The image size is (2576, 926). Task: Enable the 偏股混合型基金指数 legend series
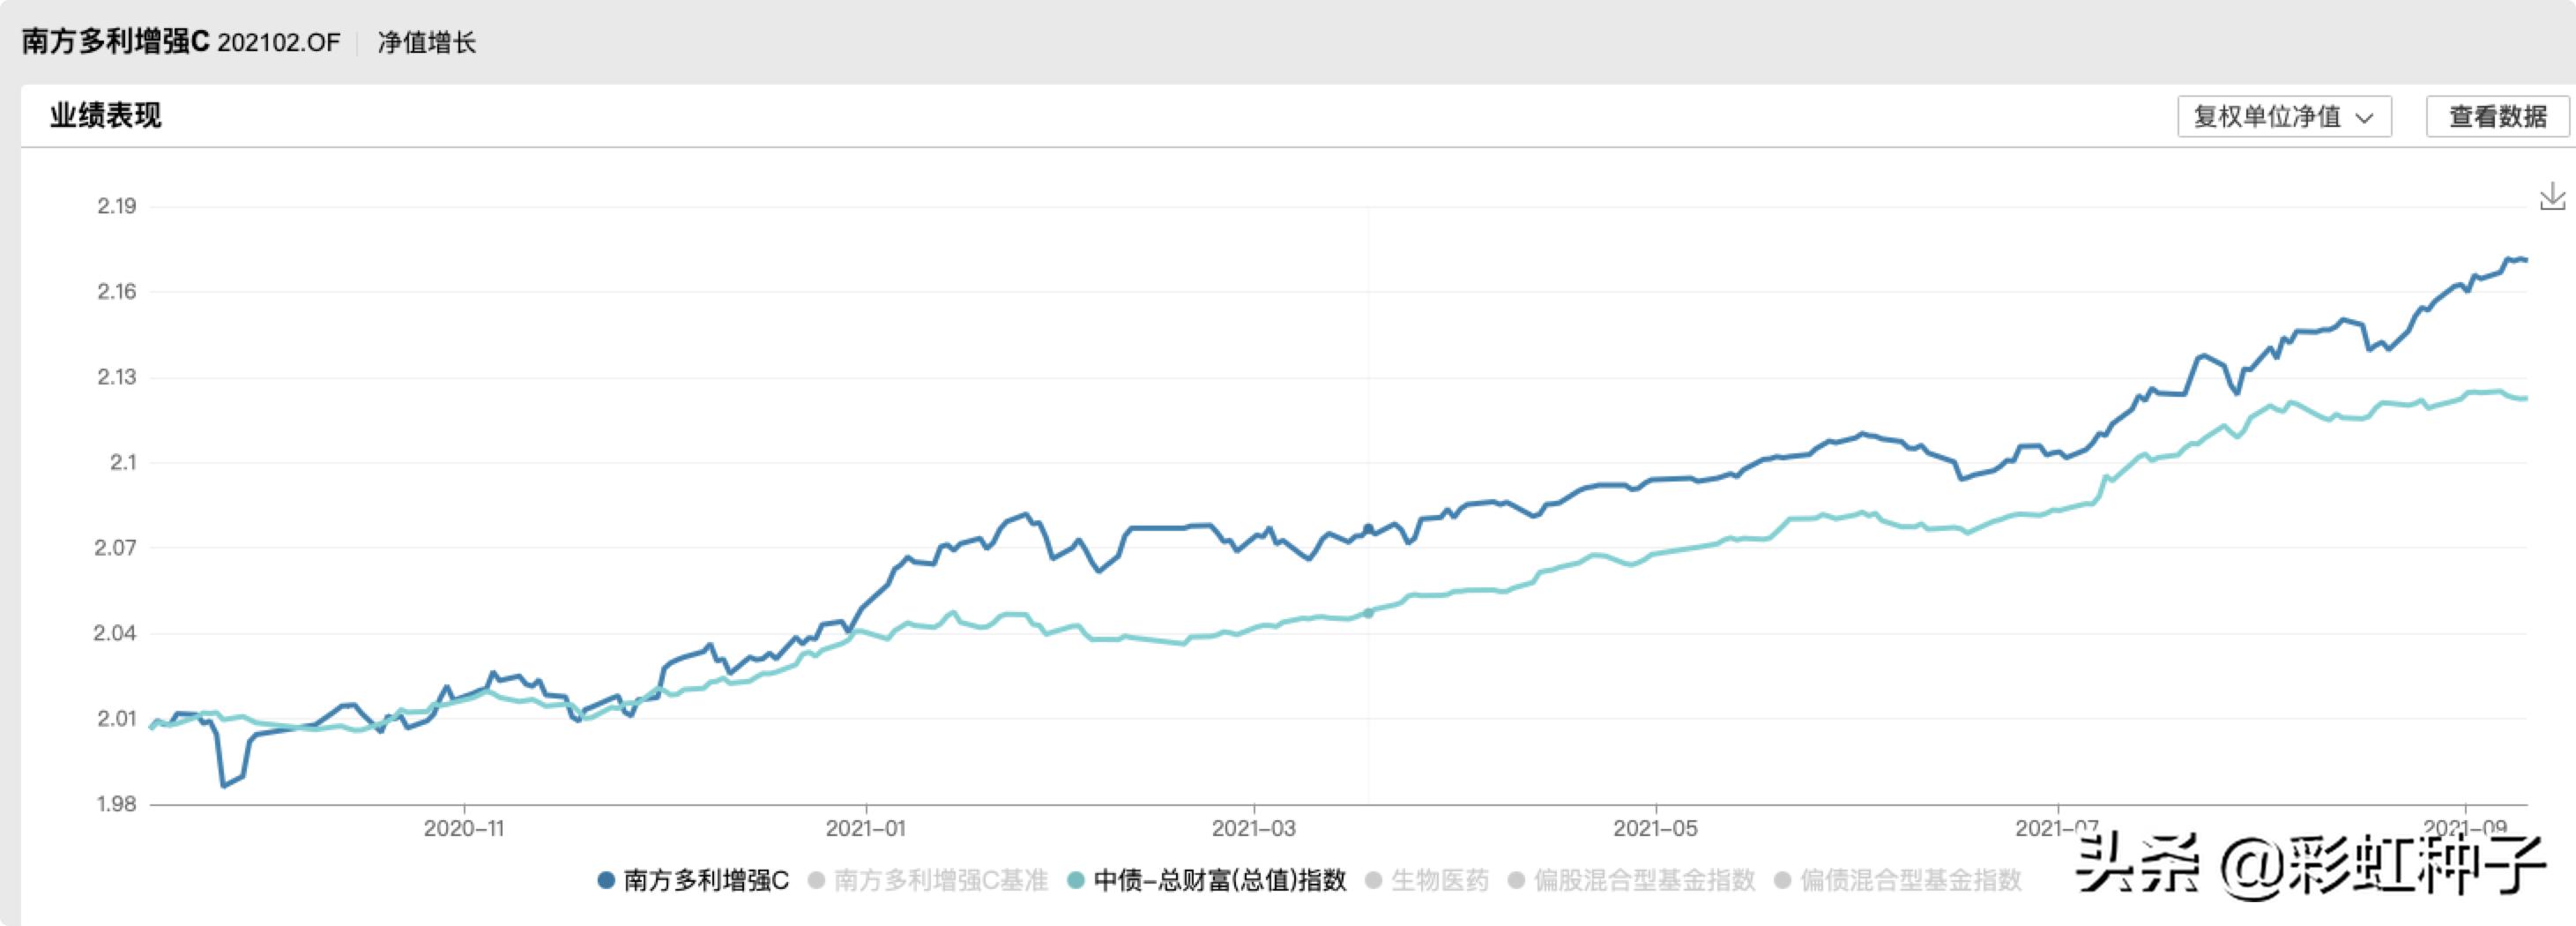pos(1644,880)
